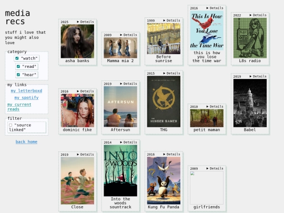Expand Details on the dominic fike card
This screenshot has height=213, width=284.
(85, 91)
